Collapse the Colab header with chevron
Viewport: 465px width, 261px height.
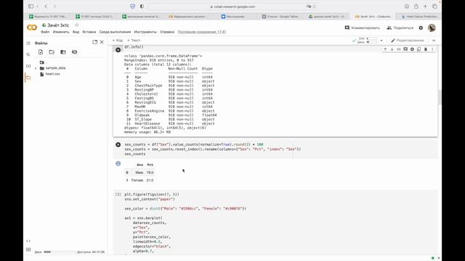pos(434,41)
